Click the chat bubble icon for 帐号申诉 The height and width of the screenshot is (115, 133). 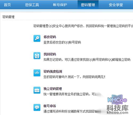click(37, 108)
